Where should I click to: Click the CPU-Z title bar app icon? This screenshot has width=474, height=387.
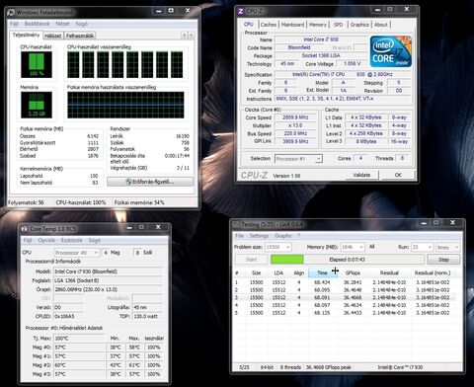click(x=241, y=12)
